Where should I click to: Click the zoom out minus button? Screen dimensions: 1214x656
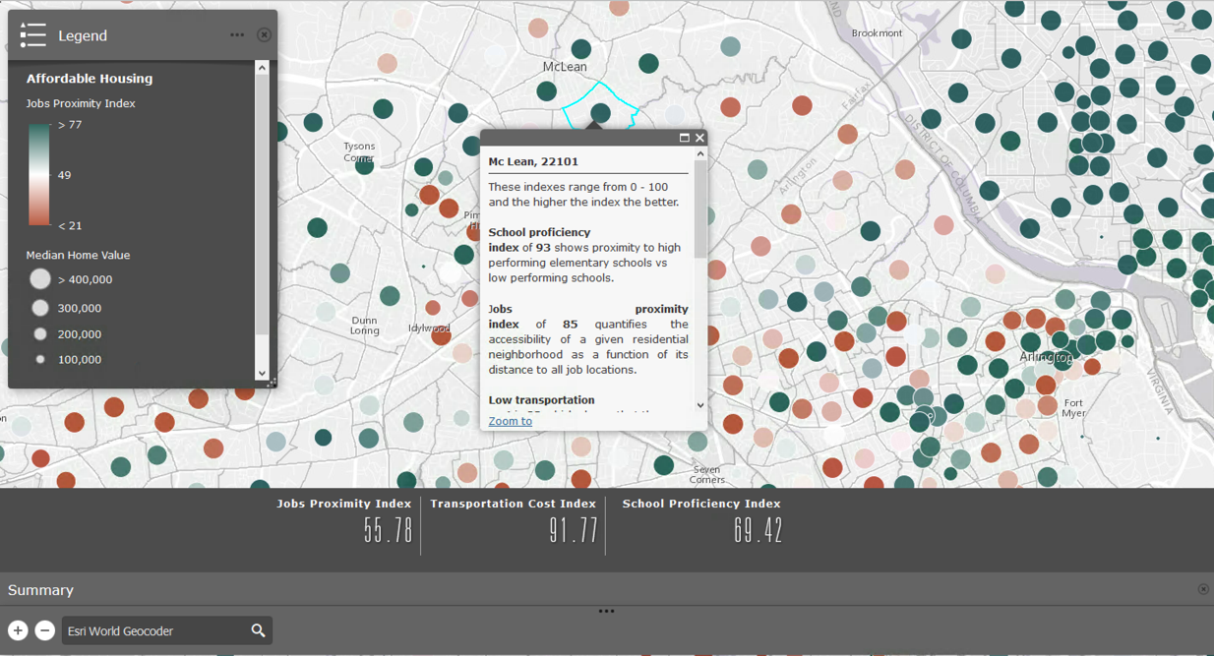(45, 630)
